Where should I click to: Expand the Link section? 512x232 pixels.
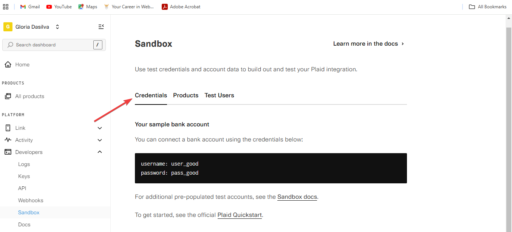click(x=99, y=128)
